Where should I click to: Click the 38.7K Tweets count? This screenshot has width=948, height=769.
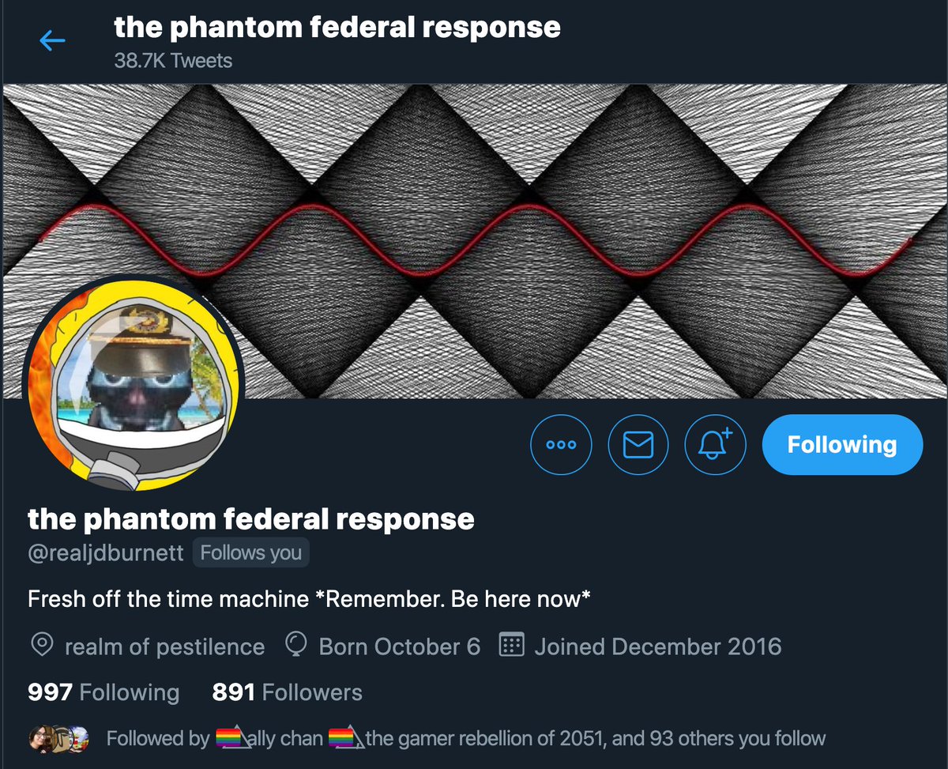[x=173, y=60]
